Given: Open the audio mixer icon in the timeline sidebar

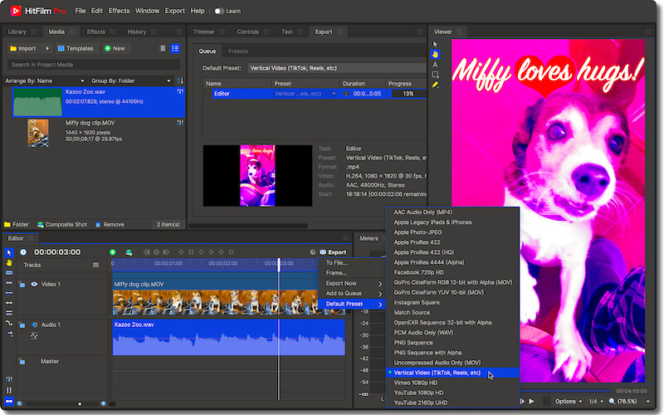Looking at the screenshot, I should 9,379.
